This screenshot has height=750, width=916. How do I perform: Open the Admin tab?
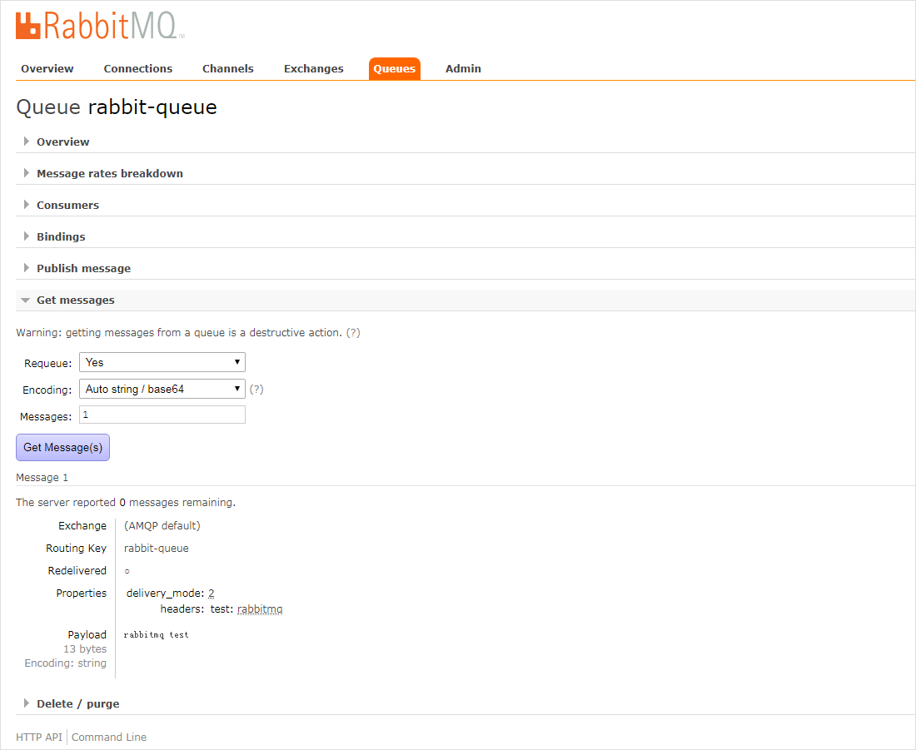click(x=463, y=68)
